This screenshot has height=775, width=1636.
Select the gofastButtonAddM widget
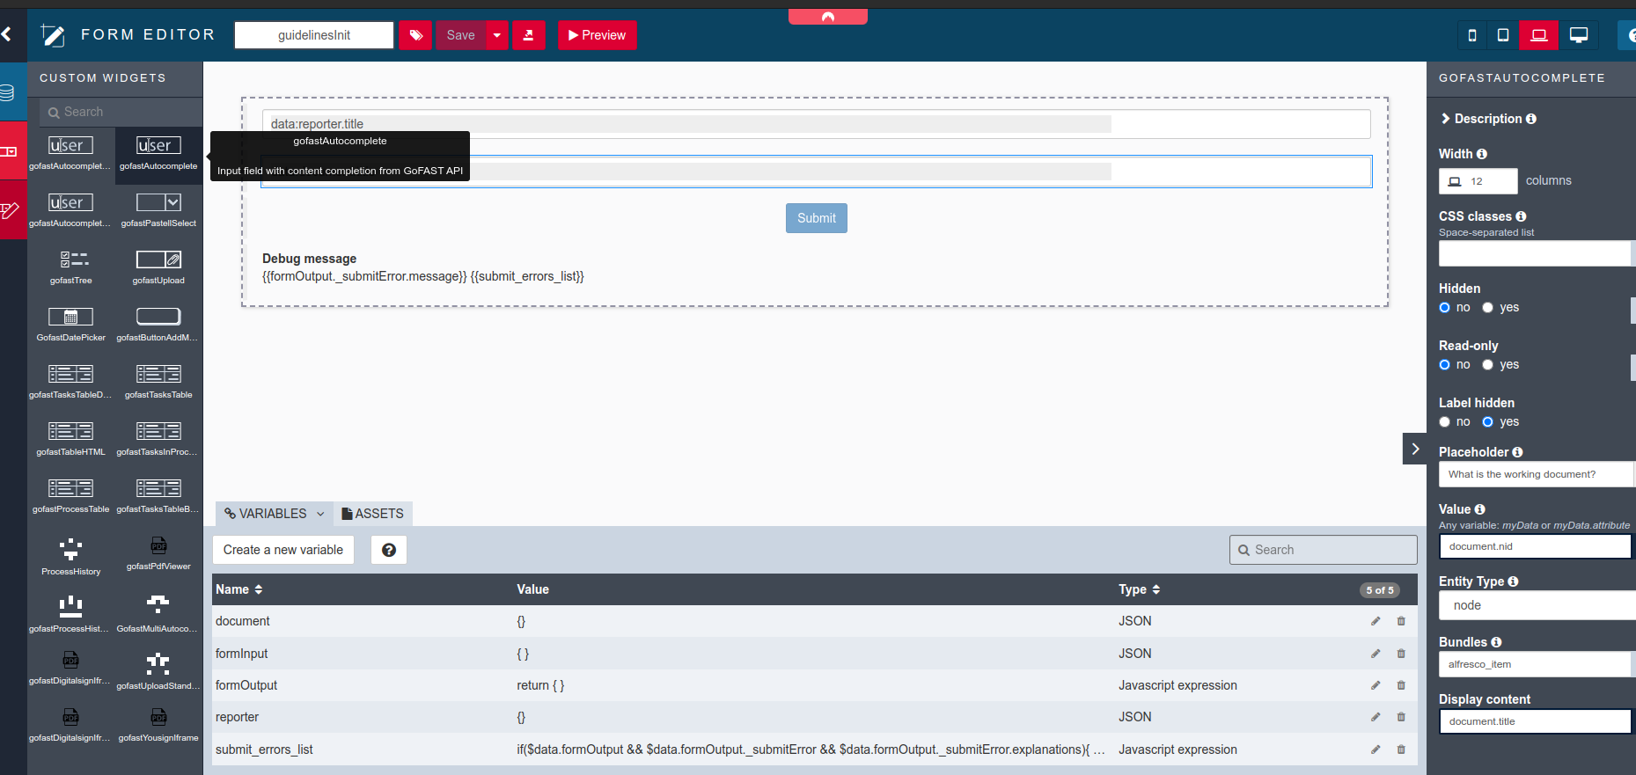158,325
